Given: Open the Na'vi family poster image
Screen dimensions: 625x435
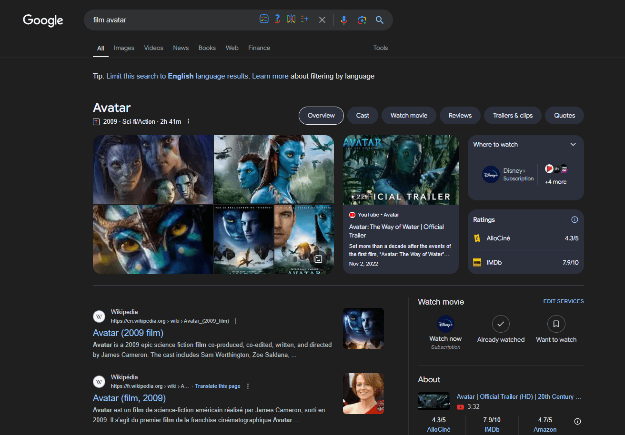Looking at the screenshot, I should 153,169.
